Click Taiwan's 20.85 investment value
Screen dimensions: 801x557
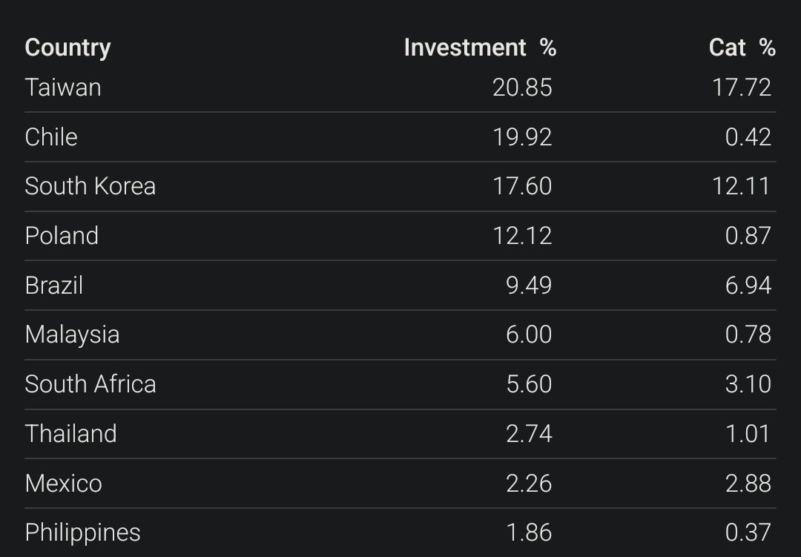click(x=522, y=88)
